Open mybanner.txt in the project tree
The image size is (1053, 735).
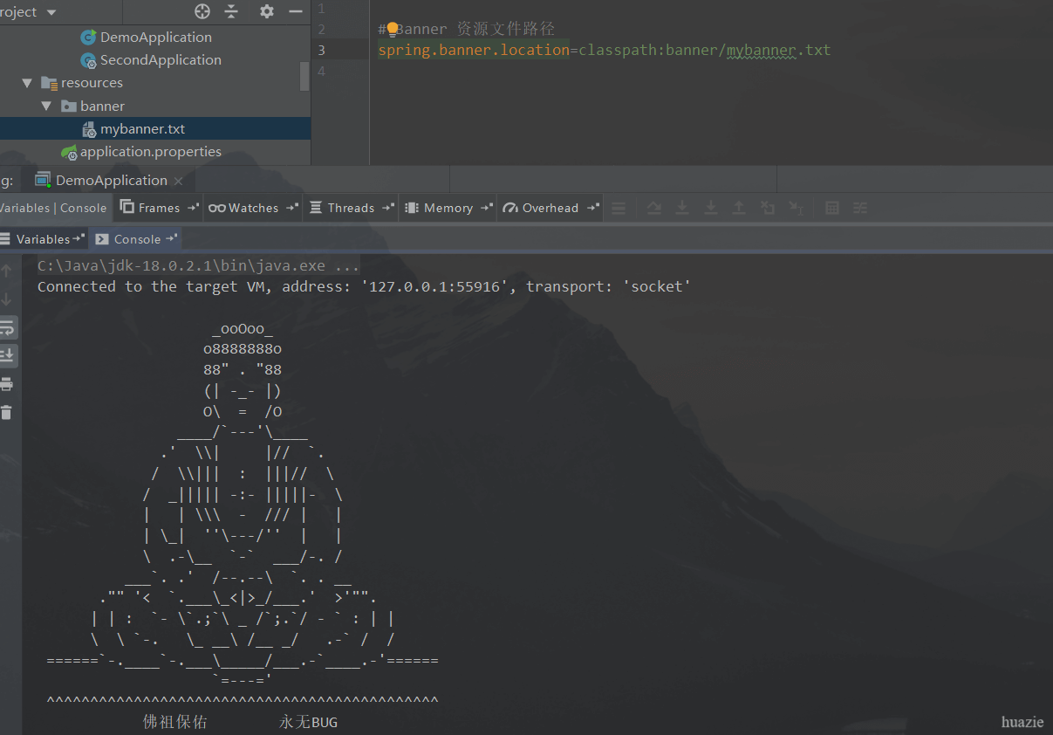(155, 128)
